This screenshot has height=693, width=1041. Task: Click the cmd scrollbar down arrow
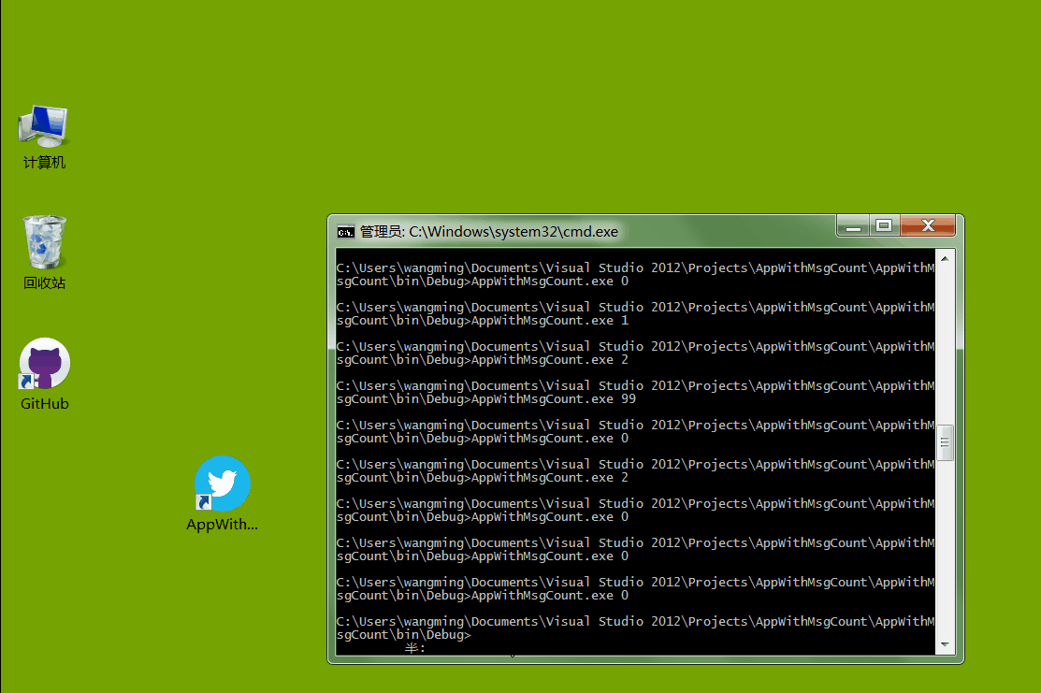click(945, 644)
